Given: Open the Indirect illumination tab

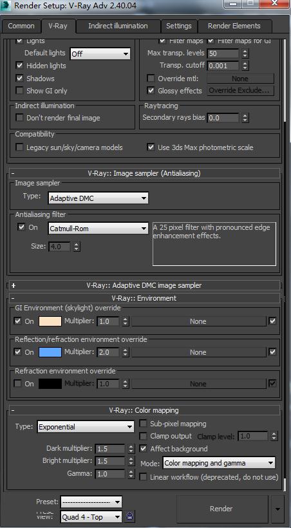Looking at the screenshot, I should pos(118,26).
